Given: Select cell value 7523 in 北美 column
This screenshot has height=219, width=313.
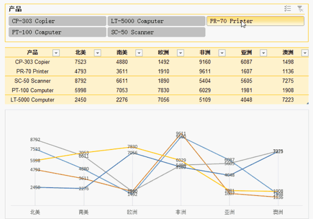Looking at the screenshot, I should [x=80, y=62].
